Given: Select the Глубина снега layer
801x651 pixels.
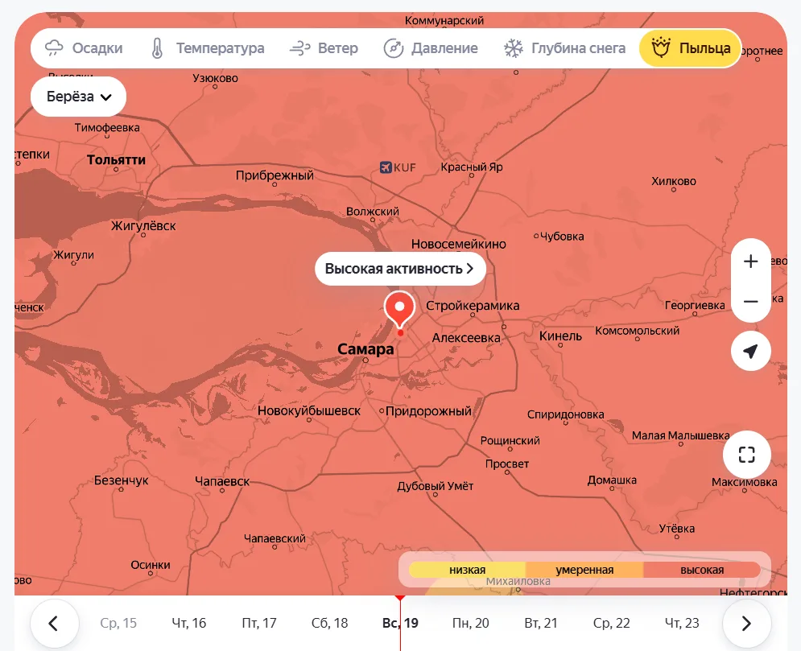Looking at the screenshot, I should tap(564, 48).
